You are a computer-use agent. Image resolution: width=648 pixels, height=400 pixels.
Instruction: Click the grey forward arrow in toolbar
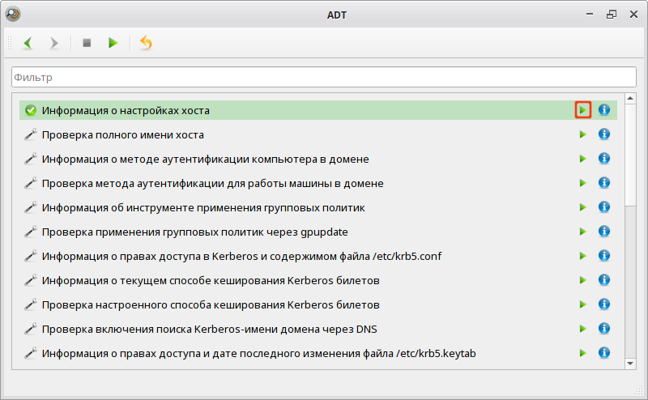pos(54,43)
